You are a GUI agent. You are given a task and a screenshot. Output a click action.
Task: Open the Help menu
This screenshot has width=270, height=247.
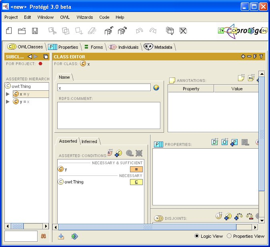coord(120,17)
